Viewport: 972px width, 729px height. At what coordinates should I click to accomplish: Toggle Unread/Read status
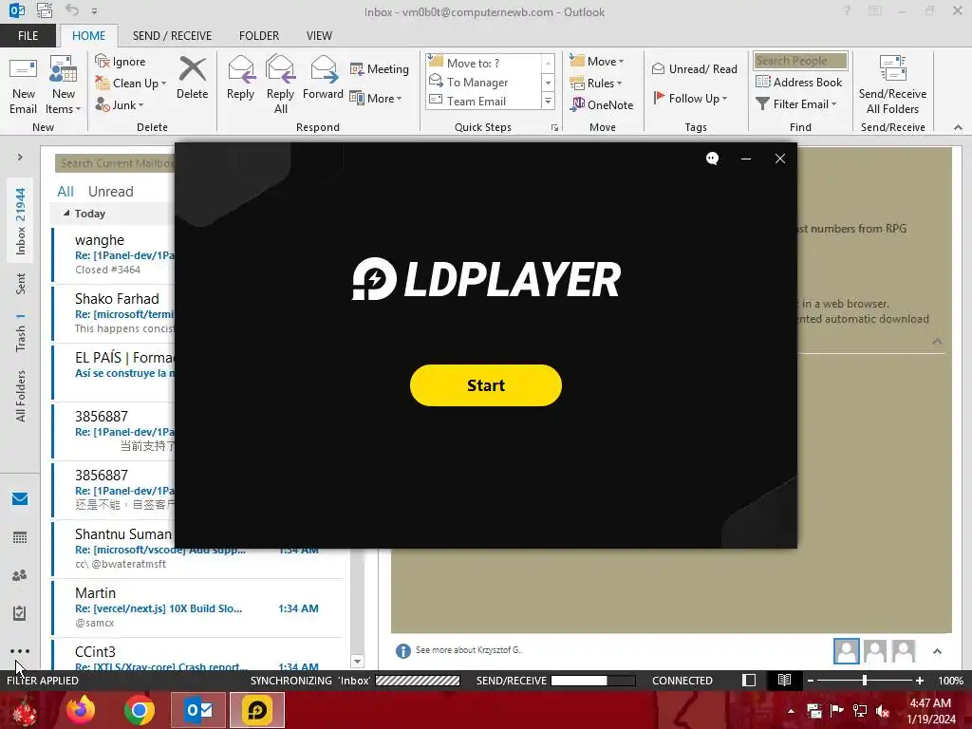694,68
